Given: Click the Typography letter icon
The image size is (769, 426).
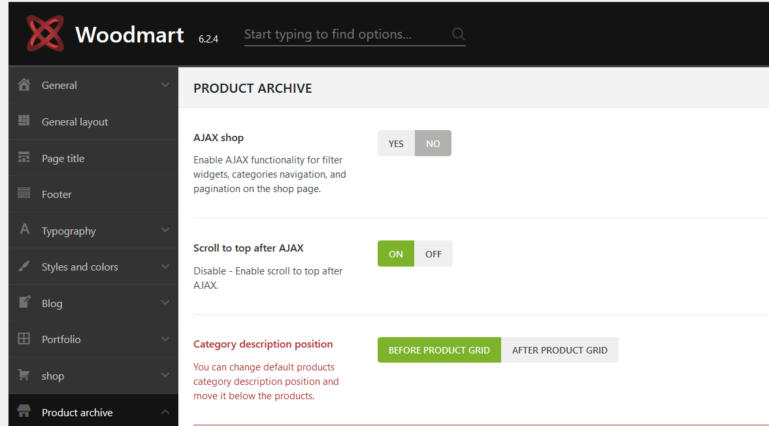Looking at the screenshot, I should coord(25,230).
